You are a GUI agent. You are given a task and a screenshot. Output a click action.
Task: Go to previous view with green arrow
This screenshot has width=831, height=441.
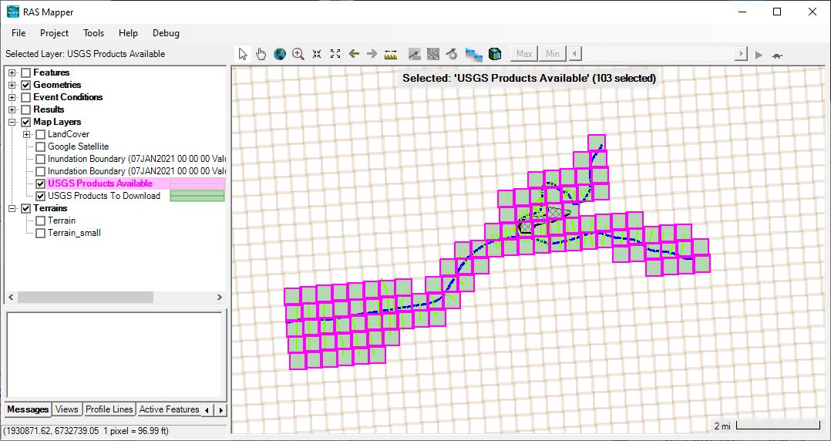[354, 54]
